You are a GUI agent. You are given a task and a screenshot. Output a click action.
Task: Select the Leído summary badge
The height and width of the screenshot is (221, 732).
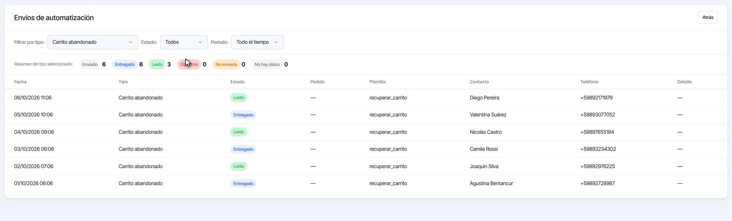pyautogui.click(x=157, y=64)
